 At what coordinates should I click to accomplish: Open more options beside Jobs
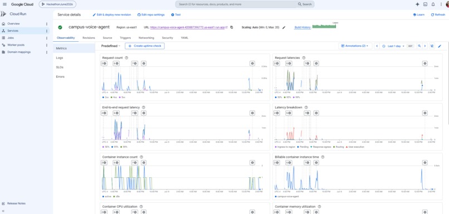[47, 38]
